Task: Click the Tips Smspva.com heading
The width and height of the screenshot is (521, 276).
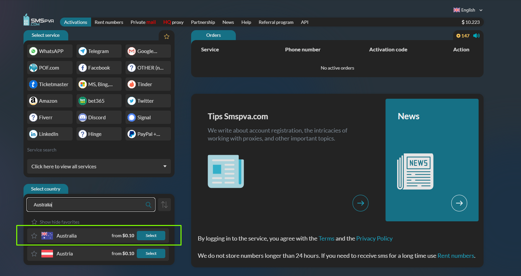Action: pos(238,117)
